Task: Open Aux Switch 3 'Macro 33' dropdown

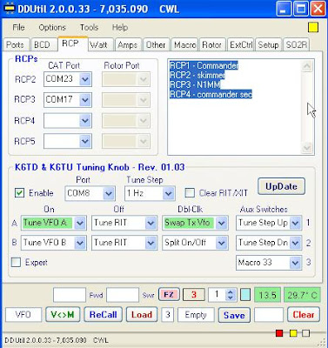Action: click(295, 263)
